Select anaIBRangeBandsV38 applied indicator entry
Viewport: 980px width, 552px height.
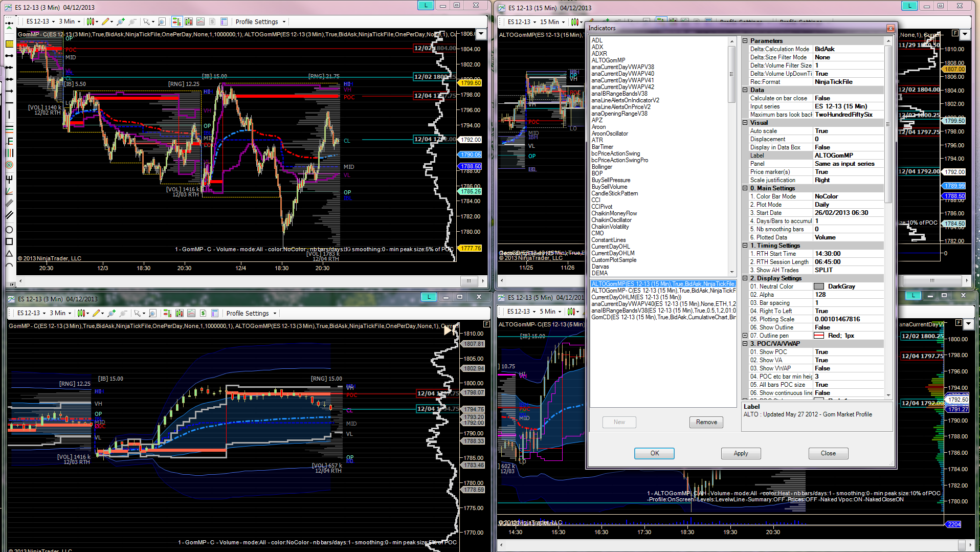click(663, 311)
